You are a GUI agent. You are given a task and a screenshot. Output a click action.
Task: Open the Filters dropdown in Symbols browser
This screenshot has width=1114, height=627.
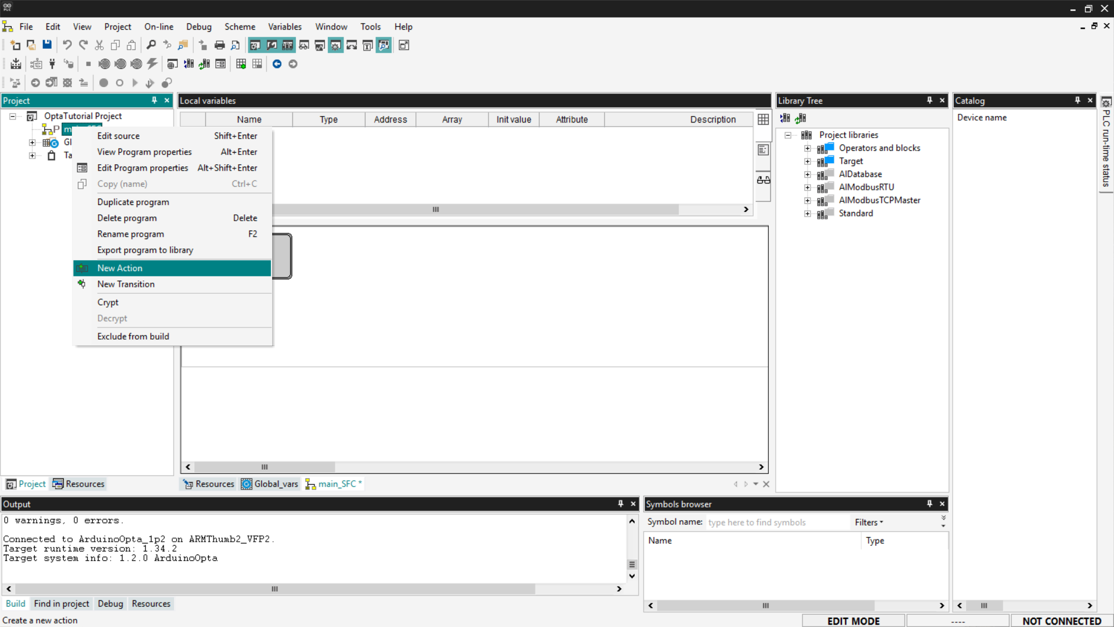tap(869, 522)
